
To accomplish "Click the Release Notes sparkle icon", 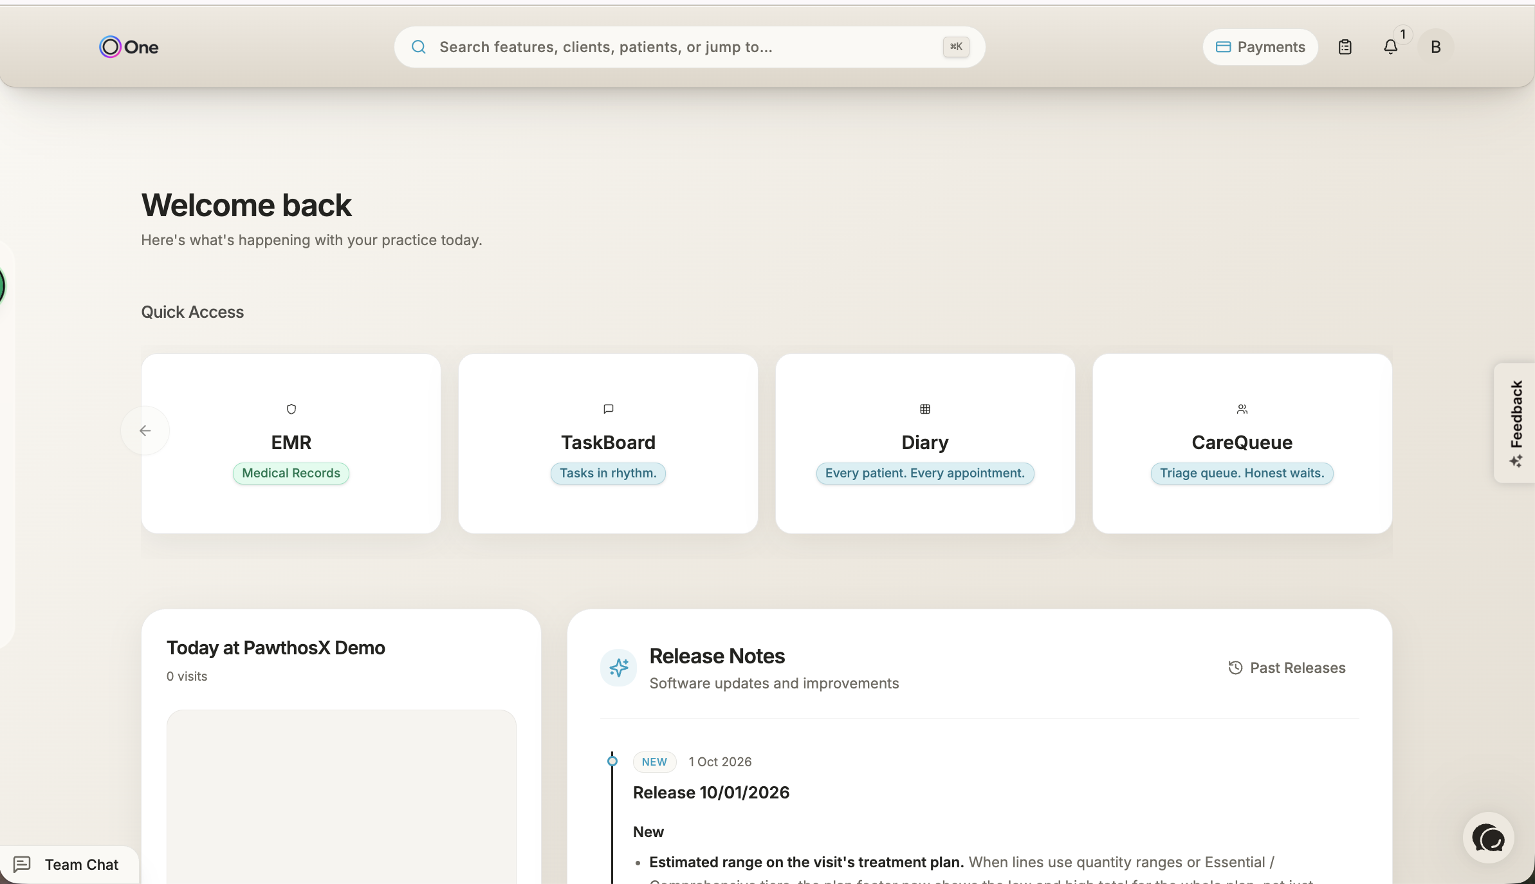I will pyautogui.click(x=619, y=668).
